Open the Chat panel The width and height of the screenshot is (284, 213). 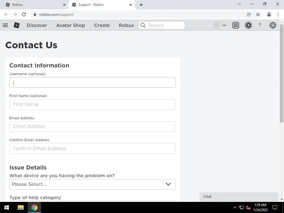click(x=239, y=197)
